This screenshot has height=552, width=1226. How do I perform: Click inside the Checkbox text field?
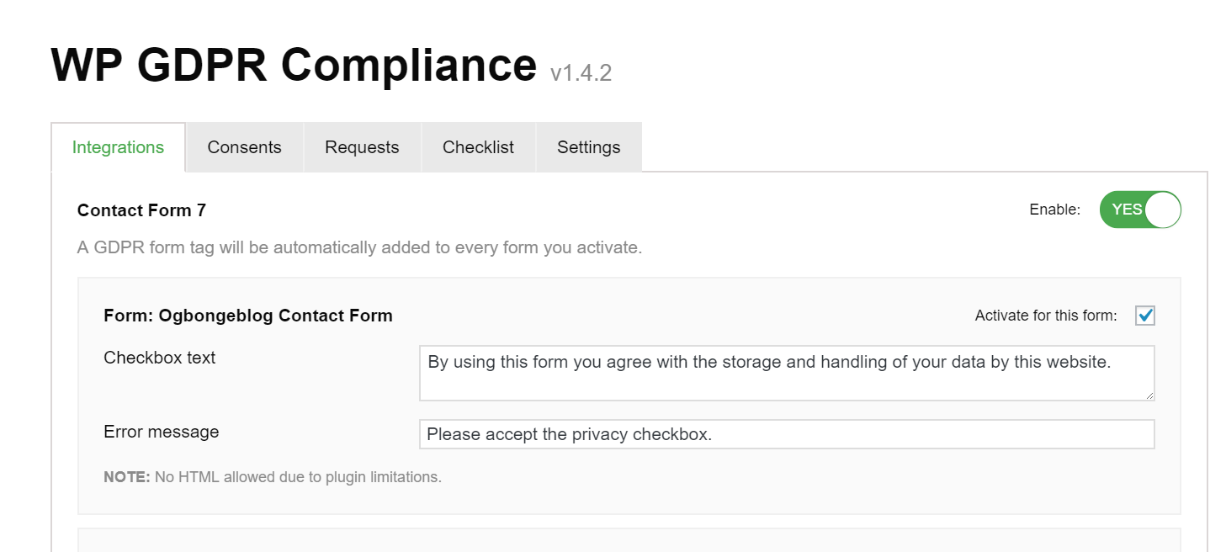[x=787, y=373]
